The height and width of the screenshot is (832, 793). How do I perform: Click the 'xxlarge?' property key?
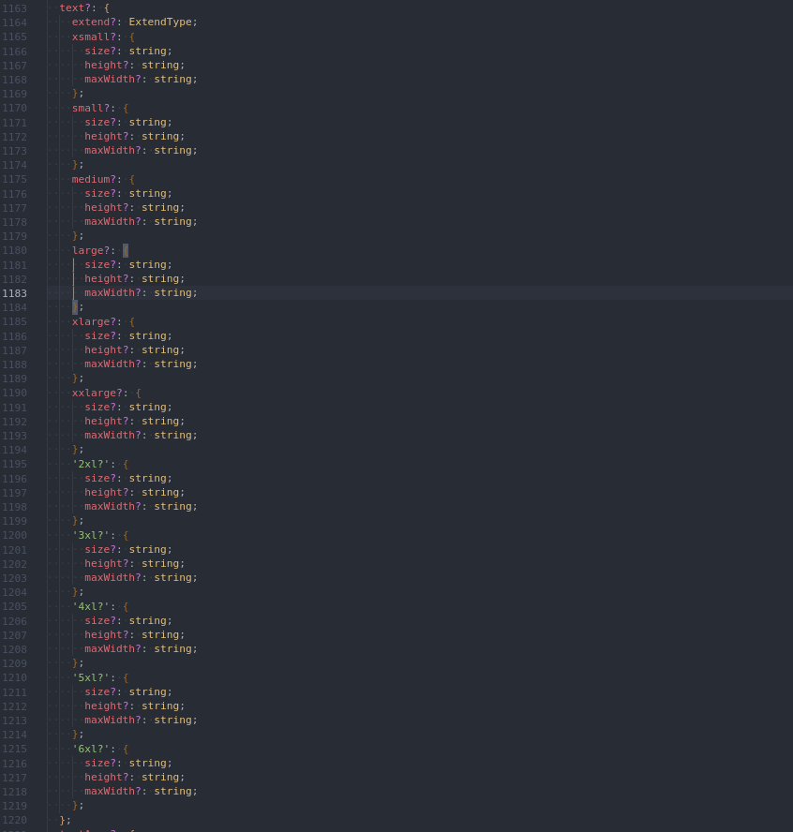(x=97, y=393)
